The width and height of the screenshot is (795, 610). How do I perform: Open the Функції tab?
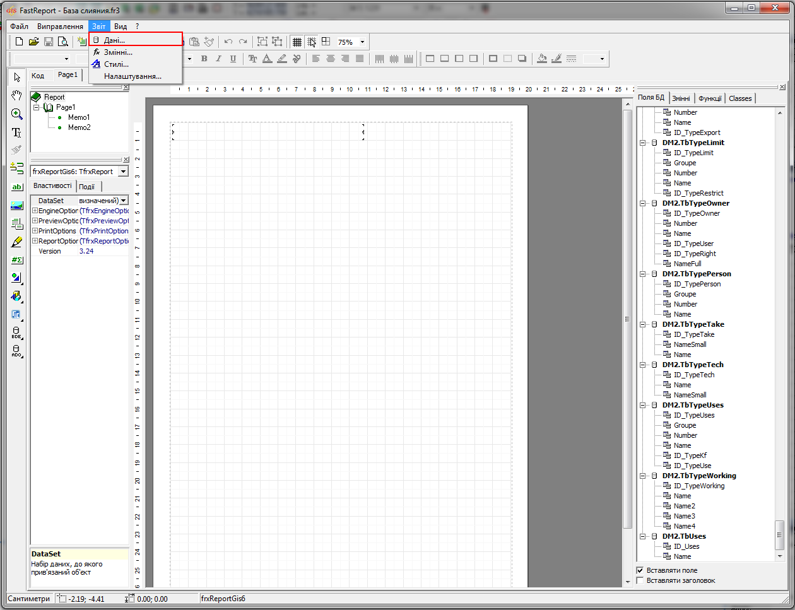tap(710, 98)
